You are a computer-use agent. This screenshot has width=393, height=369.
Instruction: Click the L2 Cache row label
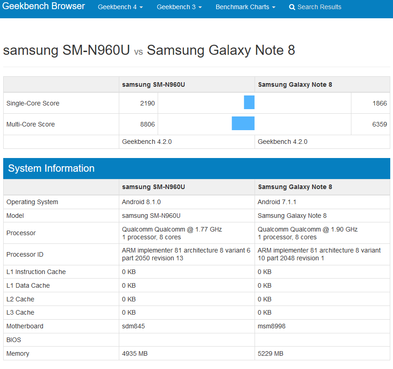[20, 299]
